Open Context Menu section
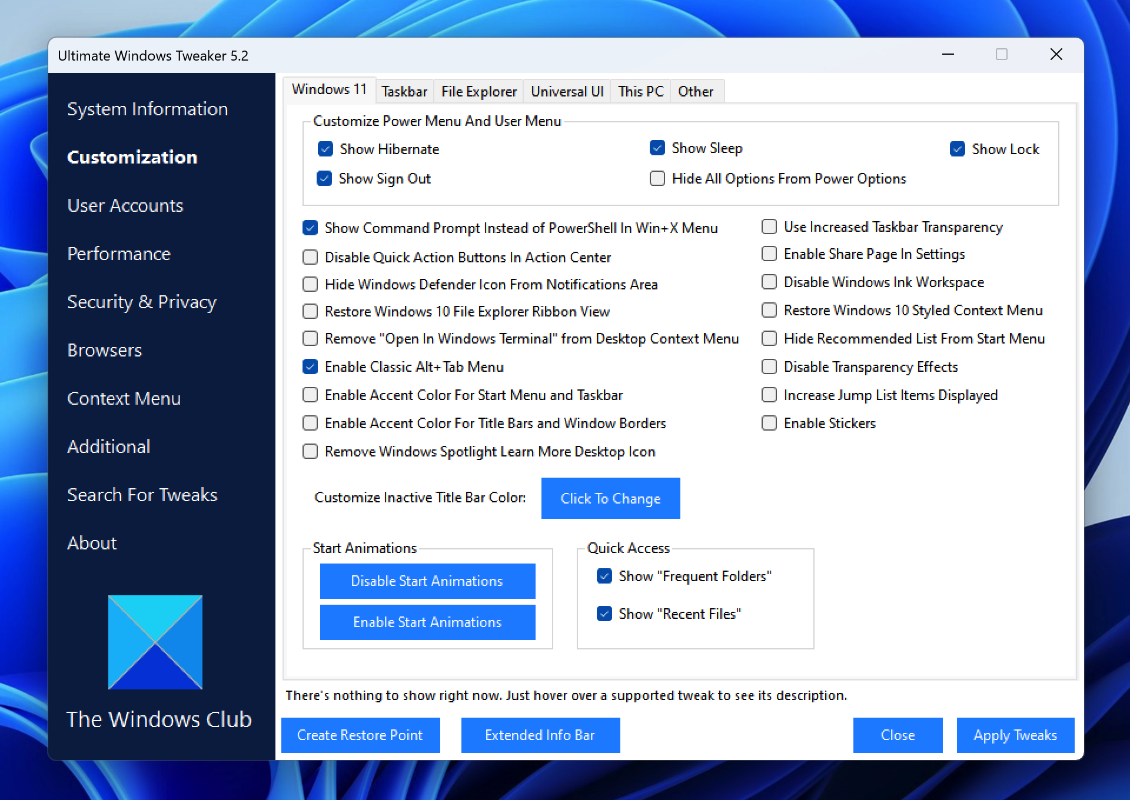This screenshot has width=1130, height=800. (124, 398)
